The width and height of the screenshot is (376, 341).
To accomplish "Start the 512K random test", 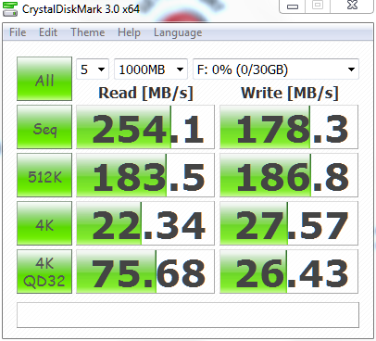I will tap(44, 175).
